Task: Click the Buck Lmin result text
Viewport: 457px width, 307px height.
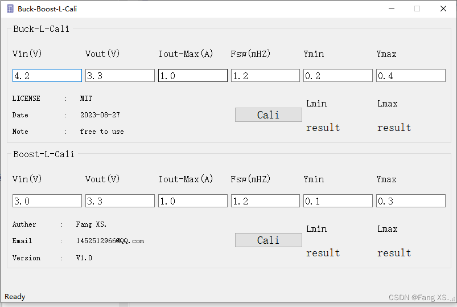Action: (323, 128)
